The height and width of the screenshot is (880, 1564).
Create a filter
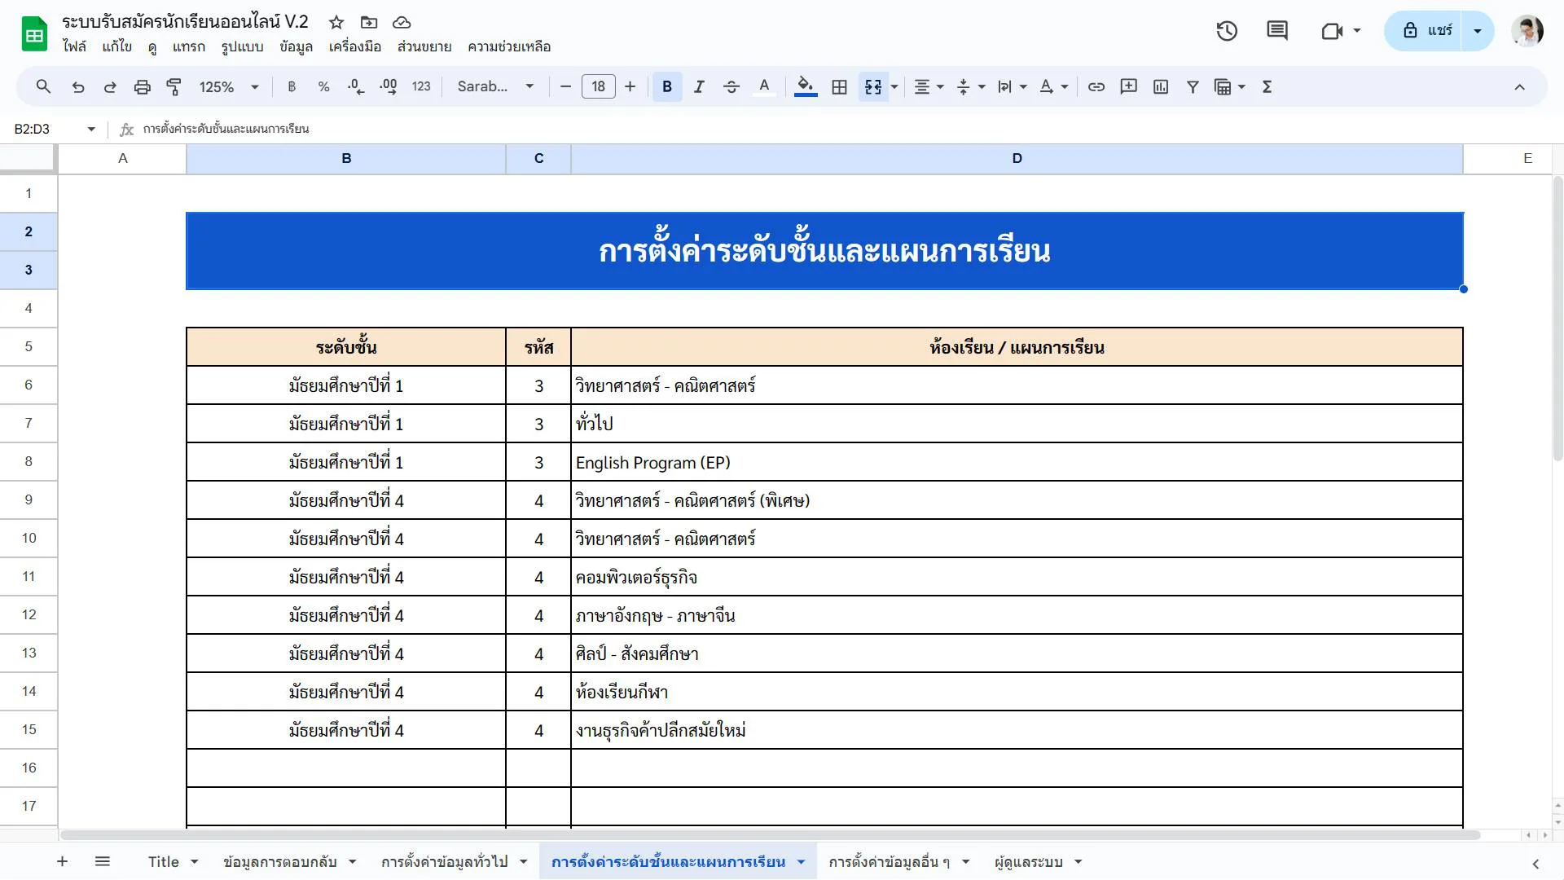point(1193,86)
